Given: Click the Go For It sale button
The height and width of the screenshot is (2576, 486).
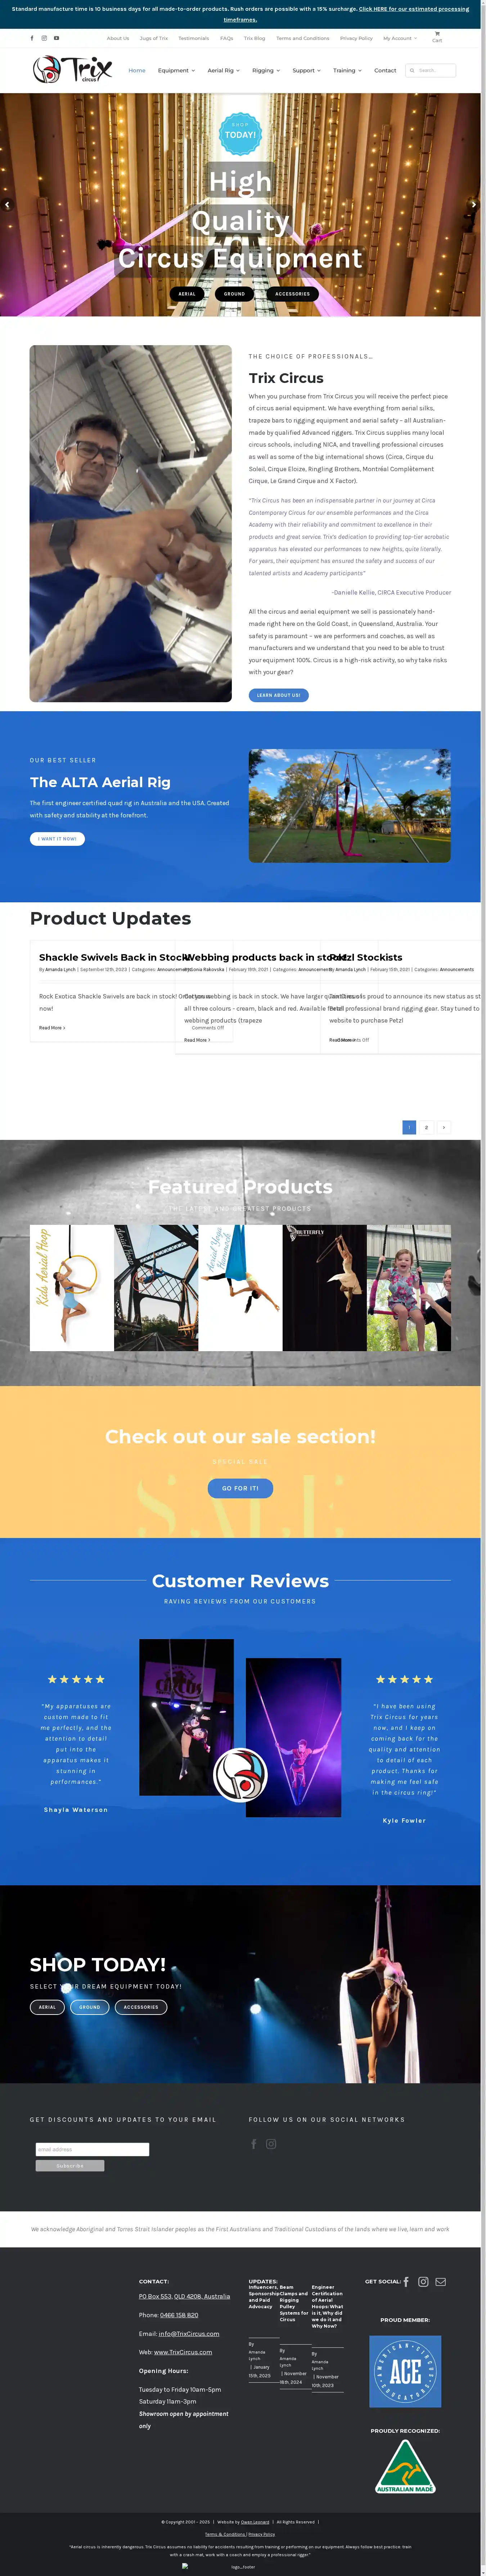Looking at the screenshot, I should pos(240,1488).
